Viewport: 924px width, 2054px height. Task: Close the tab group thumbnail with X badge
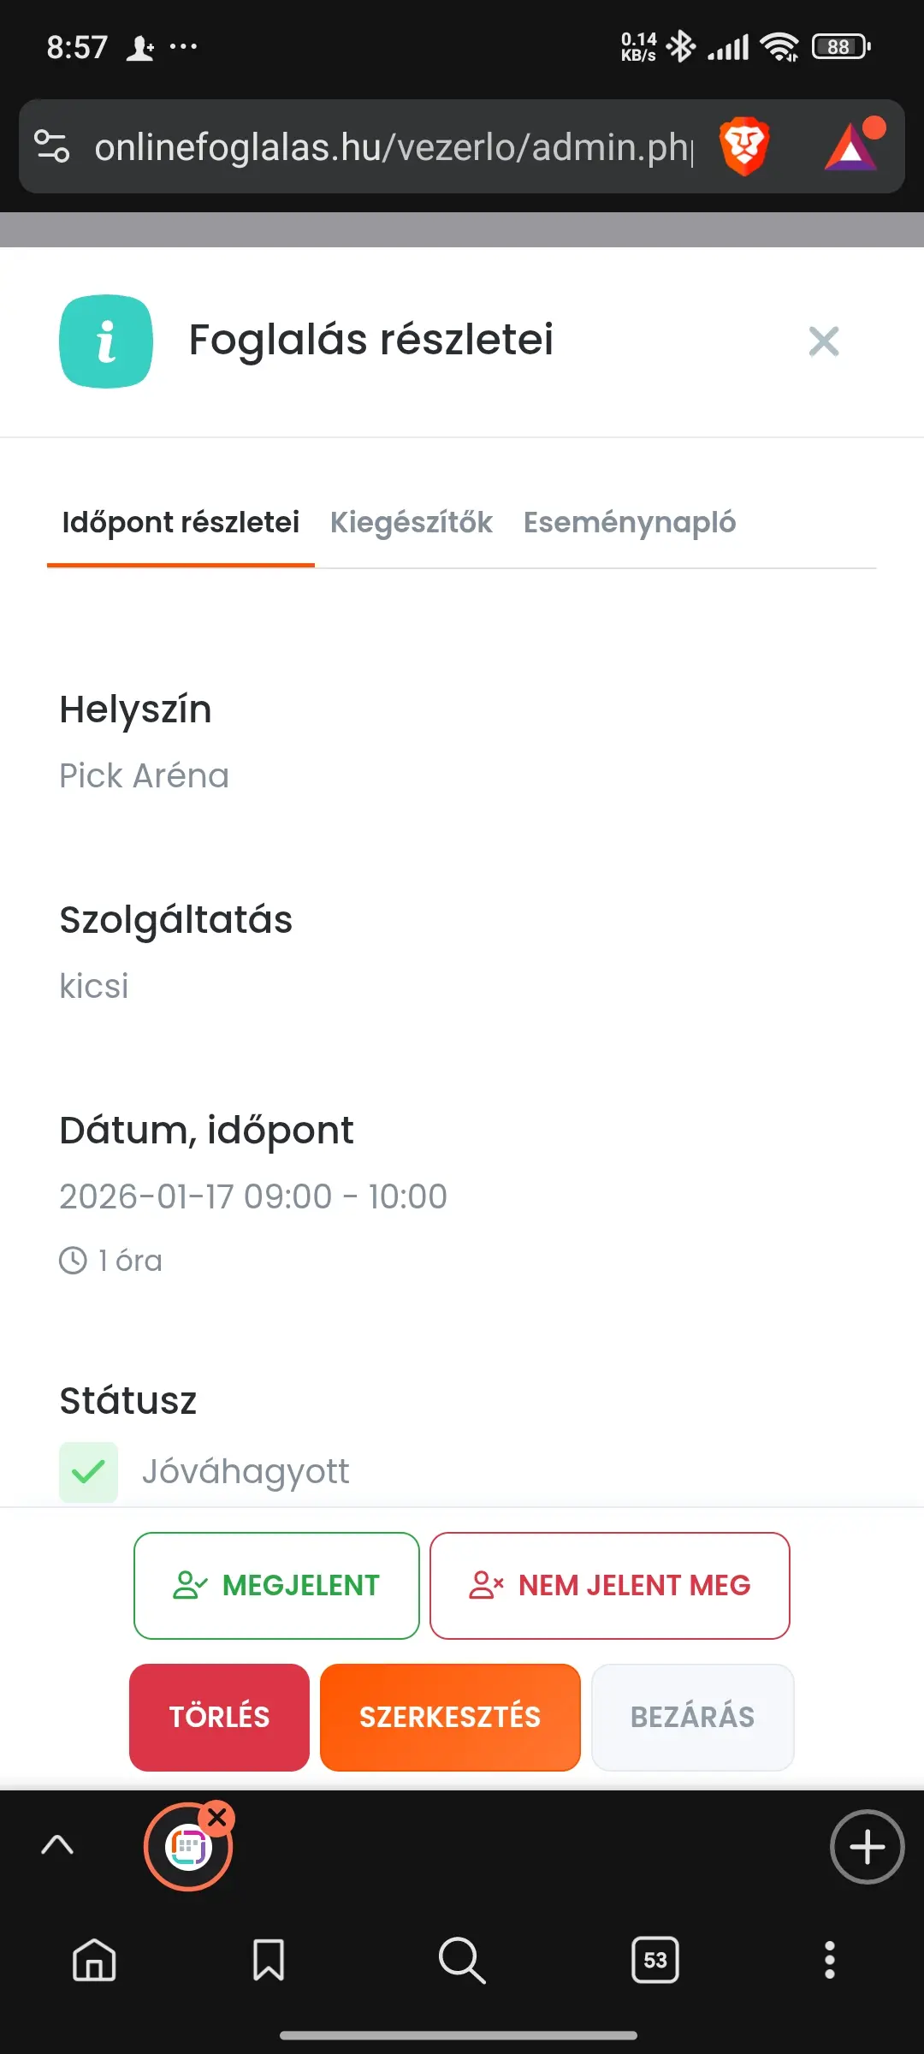217,1816
